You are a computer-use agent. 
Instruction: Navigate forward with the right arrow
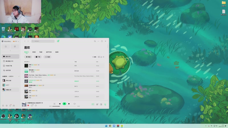(28, 41)
